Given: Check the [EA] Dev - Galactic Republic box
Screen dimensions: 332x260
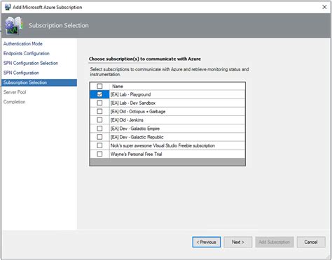Looking at the screenshot, I should point(99,137).
